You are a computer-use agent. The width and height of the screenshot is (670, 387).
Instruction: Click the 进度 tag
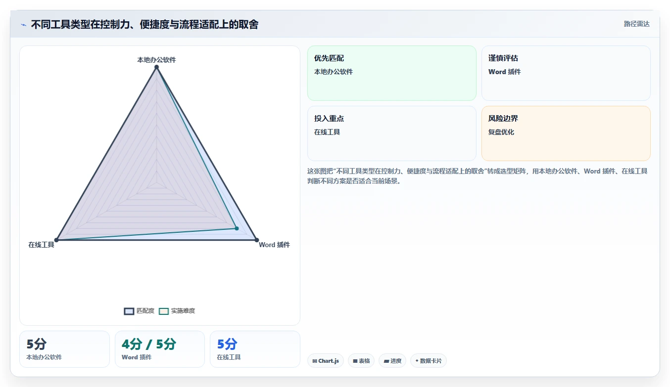click(392, 361)
